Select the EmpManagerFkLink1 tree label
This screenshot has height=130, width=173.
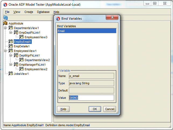coord(33,65)
